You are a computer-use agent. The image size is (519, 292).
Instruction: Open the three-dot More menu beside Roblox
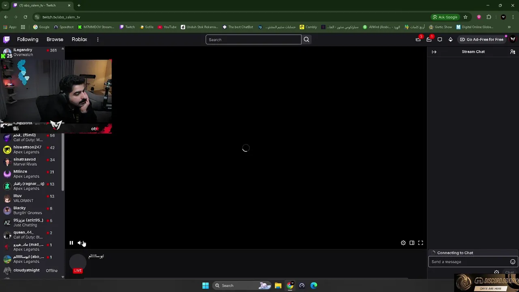tap(98, 39)
